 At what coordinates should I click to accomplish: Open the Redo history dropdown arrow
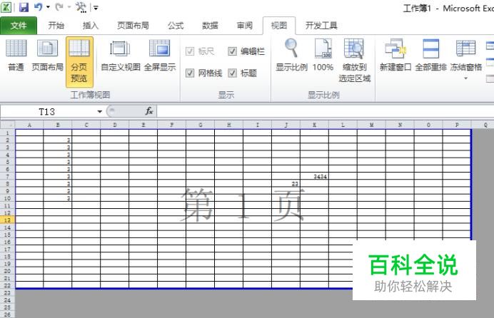tap(69, 7)
